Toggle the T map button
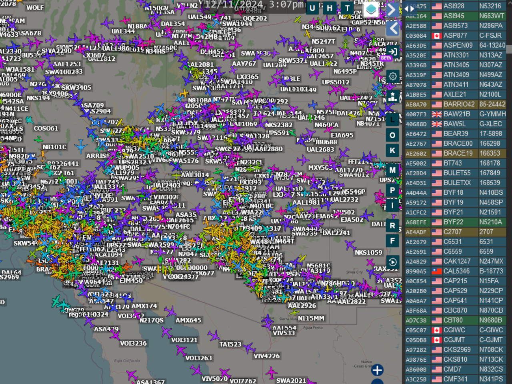512x384 pixels. (x=347, y=8)
